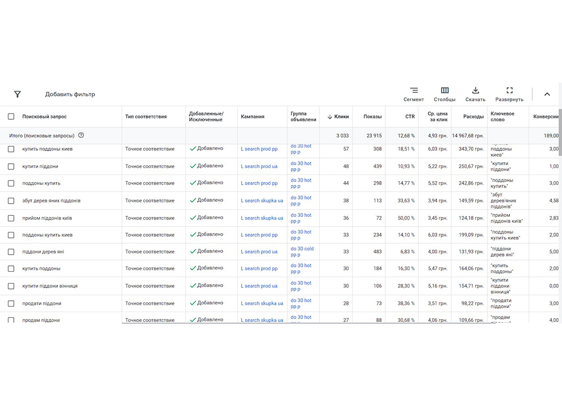Open L search prod pp in купить поддоны row
Image resolution: width=562 pixels, height=406 pixels.
tap(259, 269)
